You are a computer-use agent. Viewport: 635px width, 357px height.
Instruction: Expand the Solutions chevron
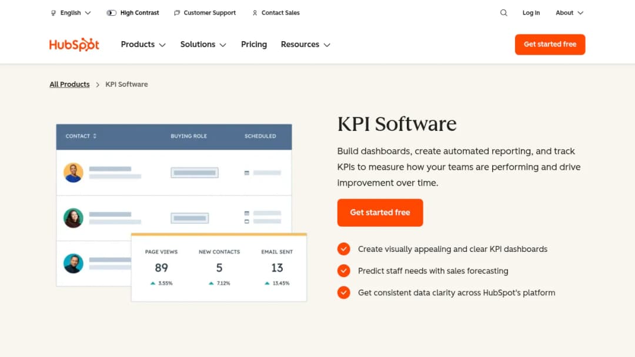[223, 45]
